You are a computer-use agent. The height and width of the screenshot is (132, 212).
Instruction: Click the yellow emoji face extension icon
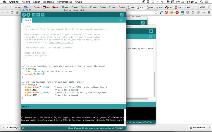tap(172, 12)
